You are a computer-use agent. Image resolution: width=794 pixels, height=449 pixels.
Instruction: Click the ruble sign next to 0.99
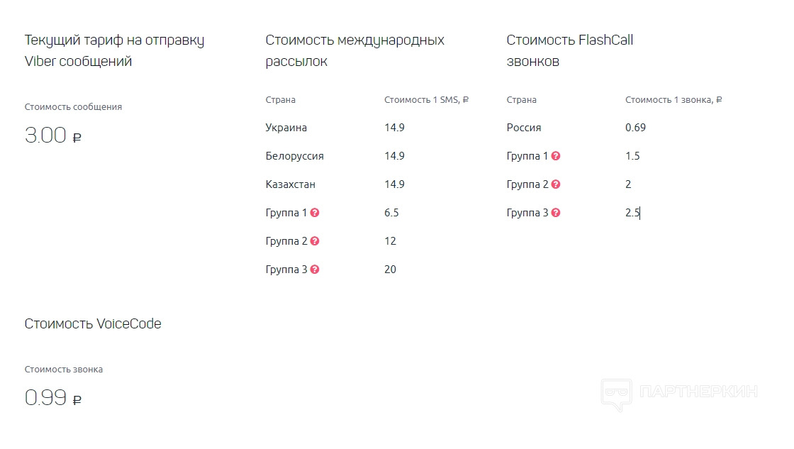click(77, 400)
